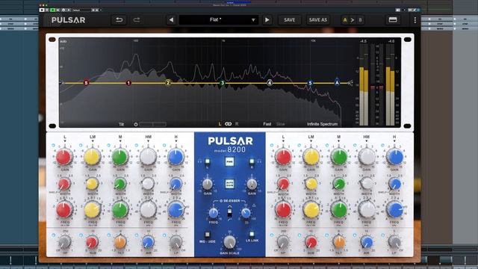Toggle right channel H band enable LED
The height and width of the screenshot is (269, 478).
click(382, 146)
